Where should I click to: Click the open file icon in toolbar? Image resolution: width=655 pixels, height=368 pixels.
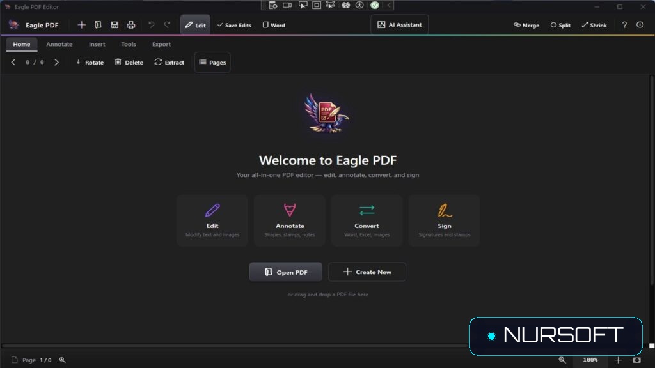tap(98, 25)
